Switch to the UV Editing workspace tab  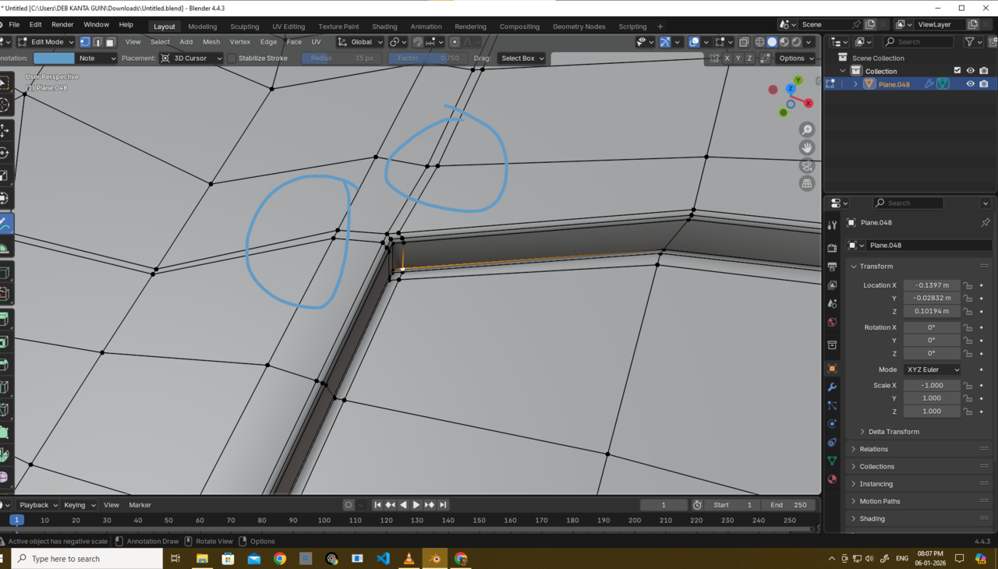(x=288, y=27)
